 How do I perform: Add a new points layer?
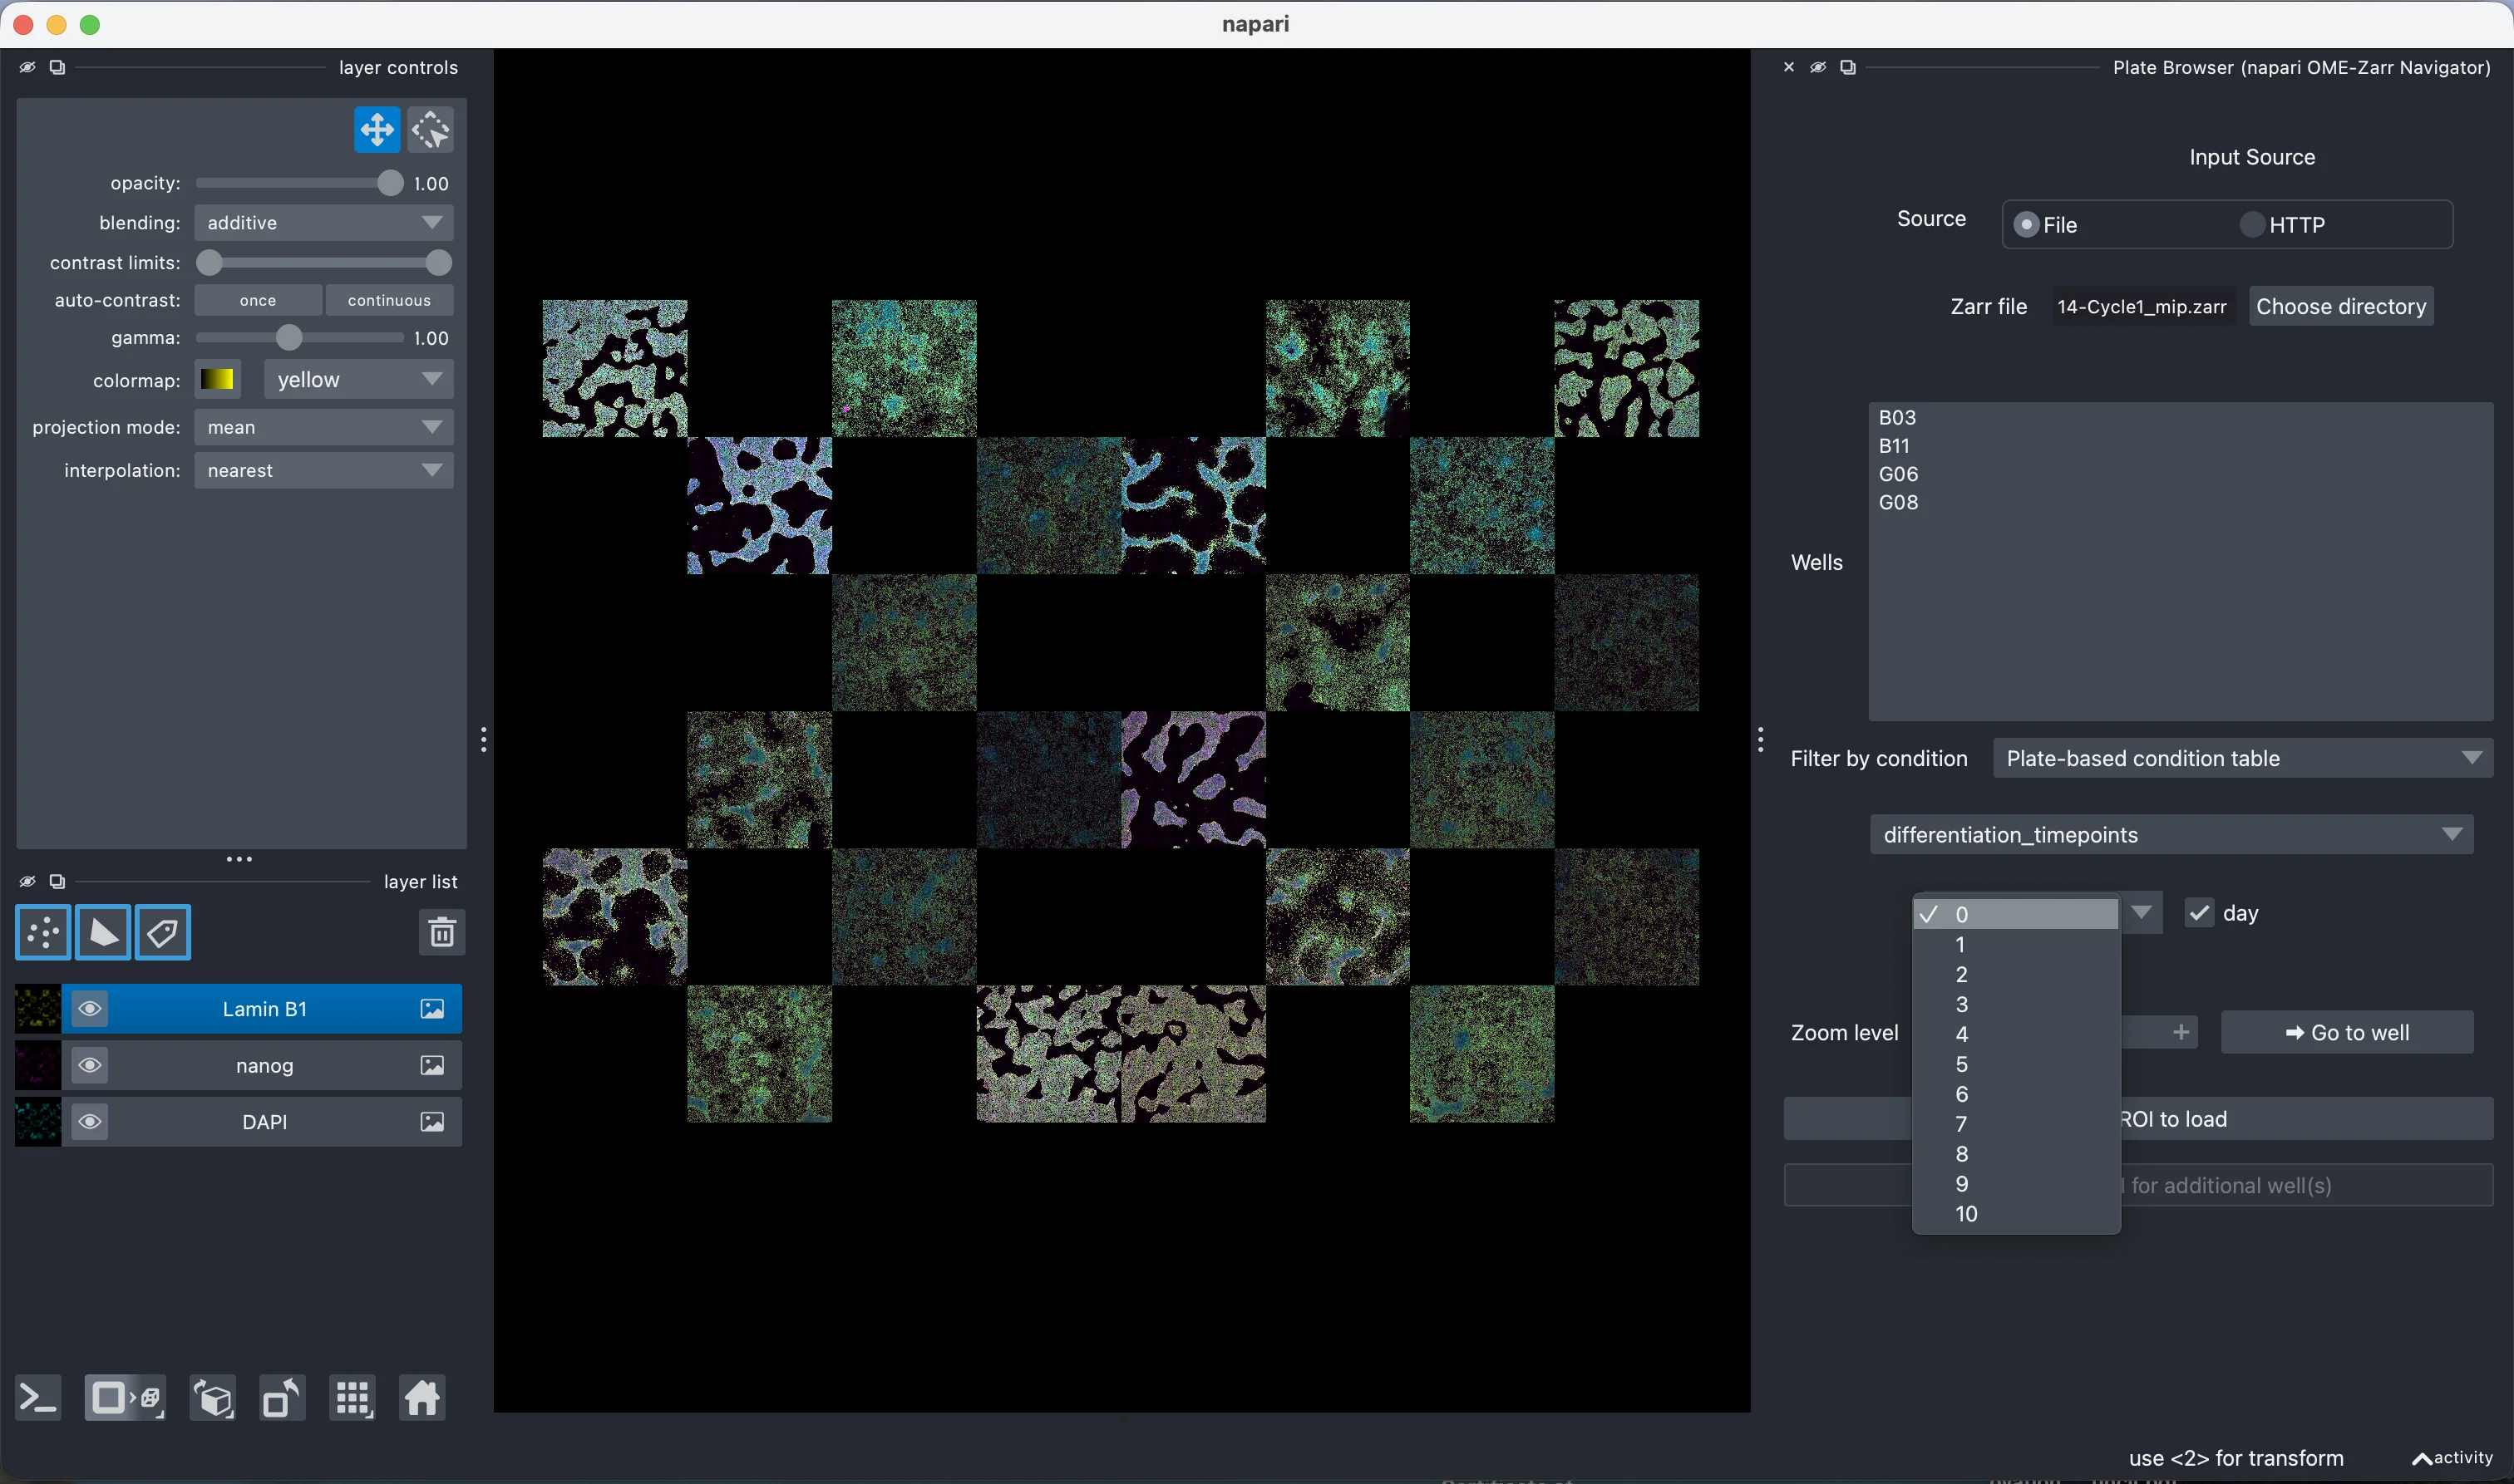coord(43,933)
